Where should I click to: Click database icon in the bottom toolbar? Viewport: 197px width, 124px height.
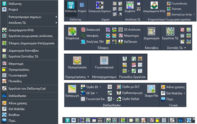tap(74, 120)
